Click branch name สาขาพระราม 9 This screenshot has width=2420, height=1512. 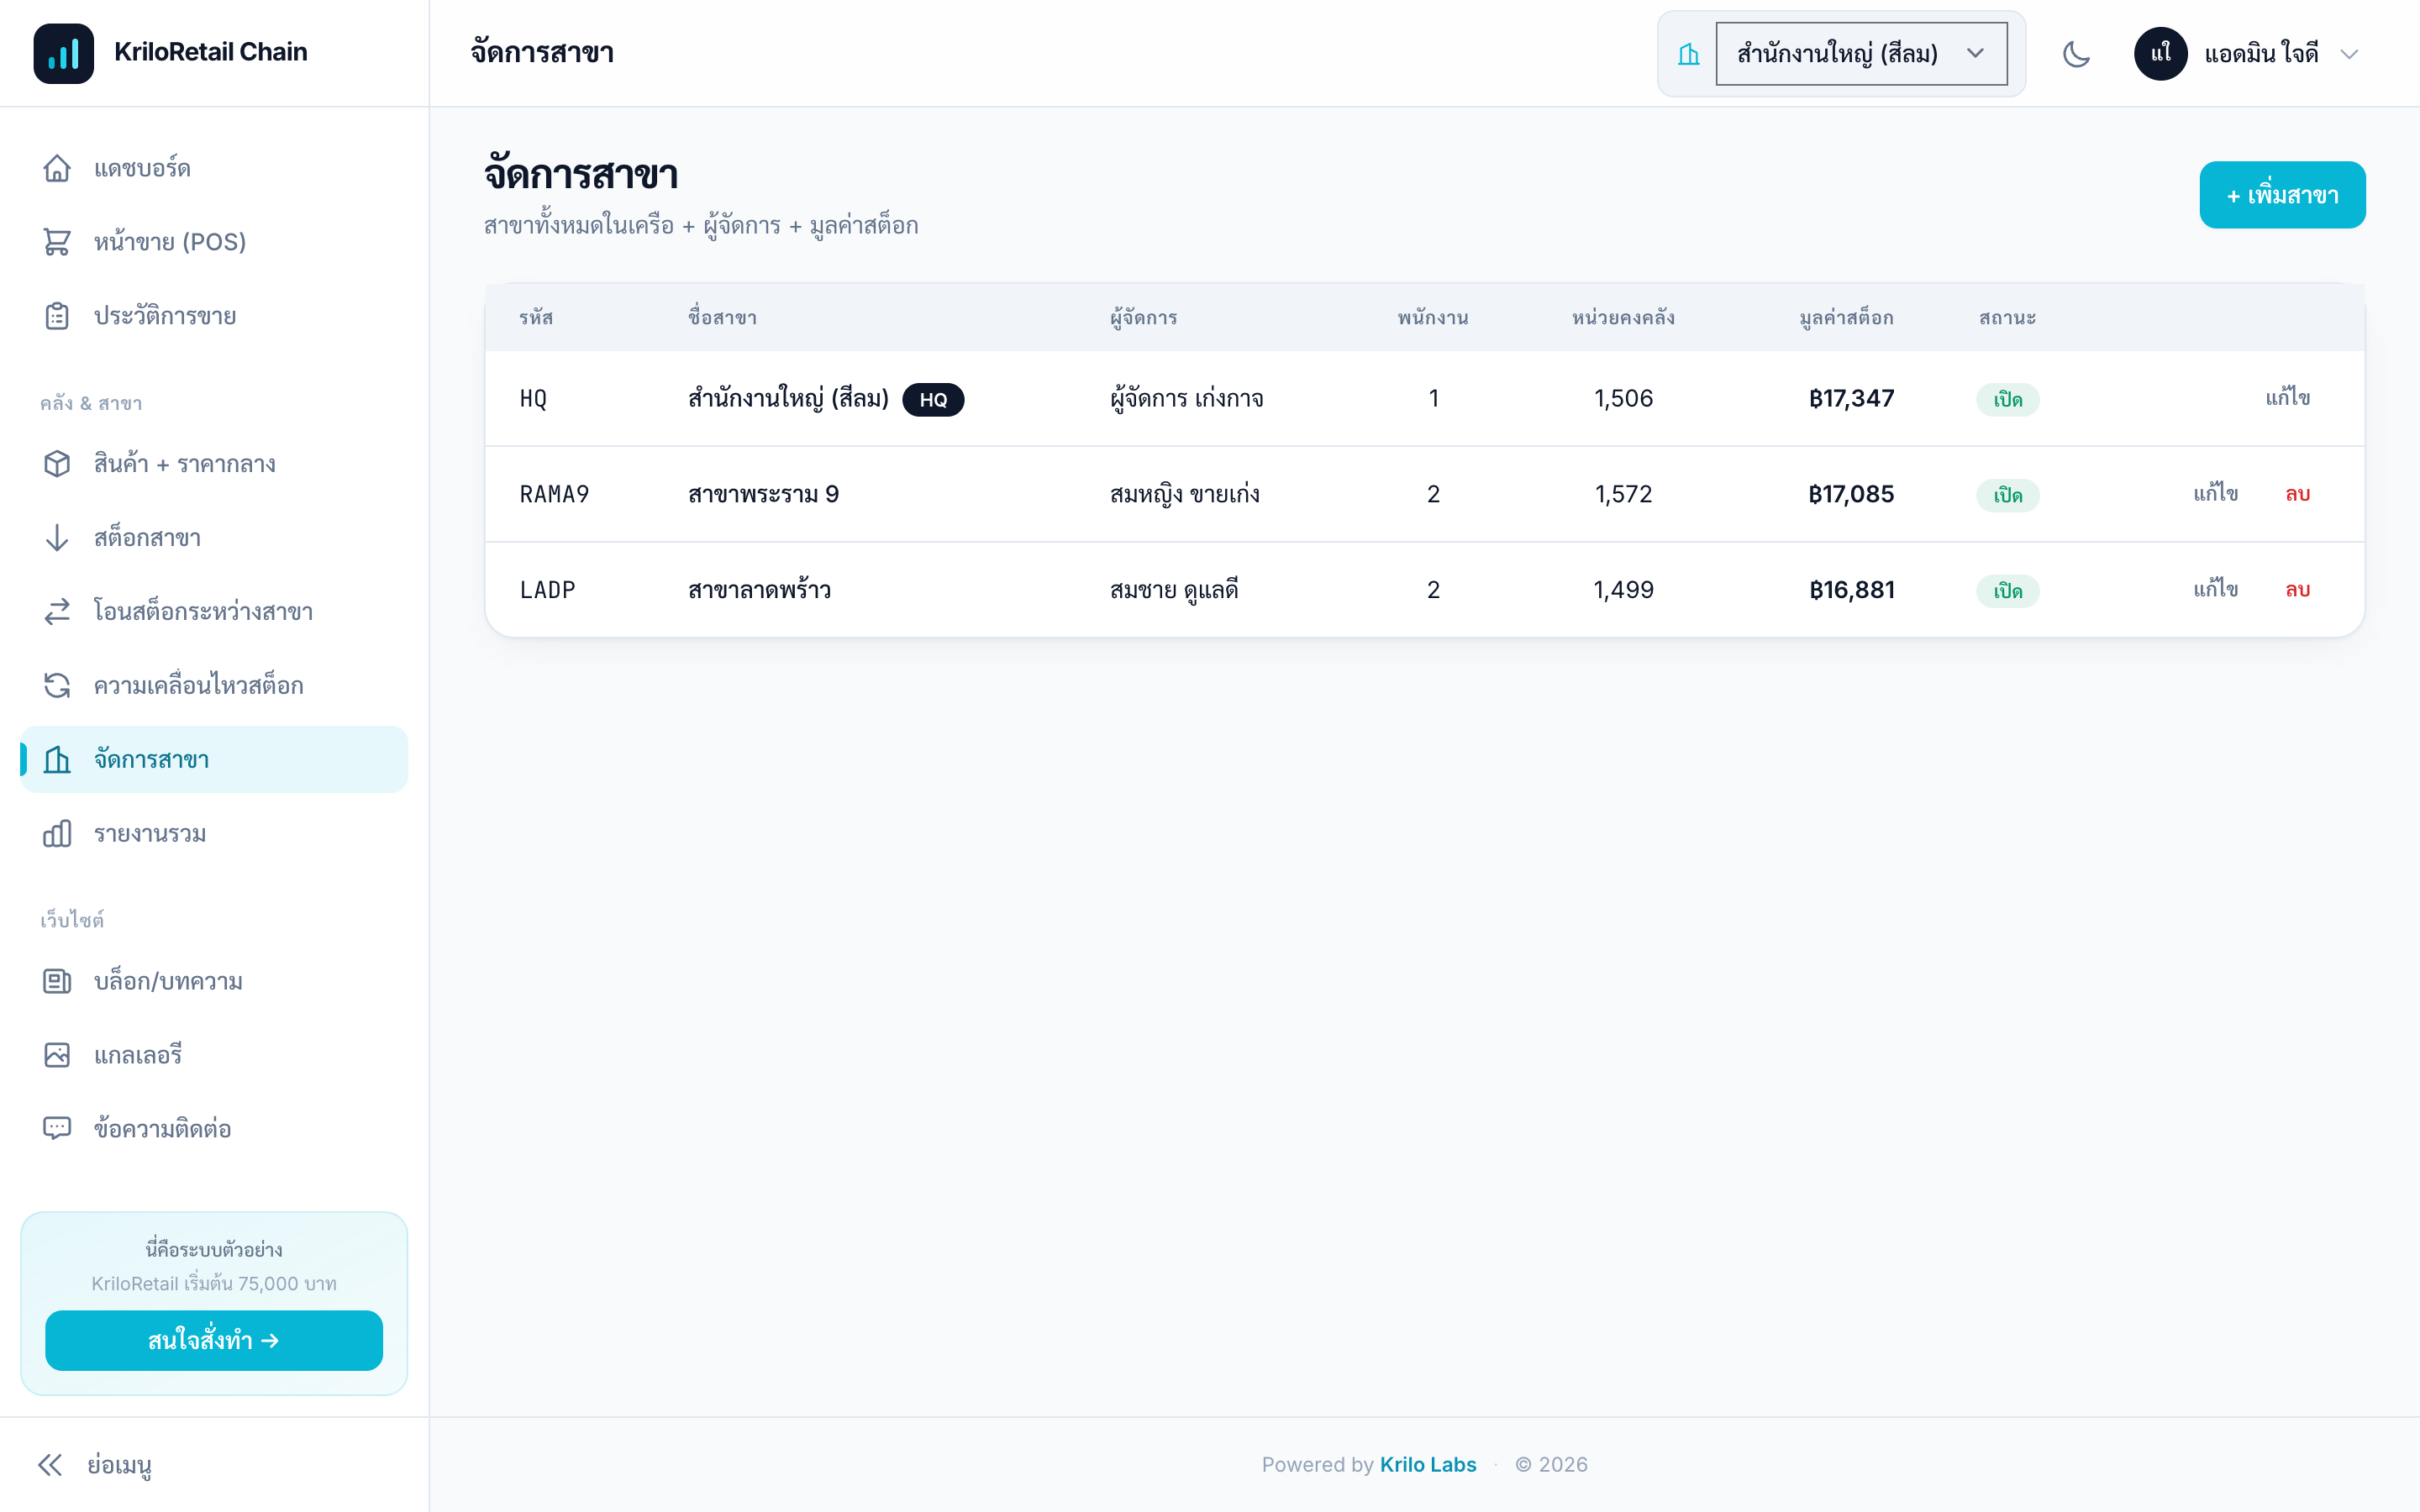pos(763,494)
